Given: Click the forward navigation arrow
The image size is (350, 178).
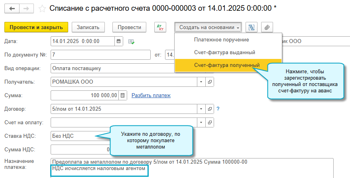Looking at the screenshot, I should pos(26,8).
